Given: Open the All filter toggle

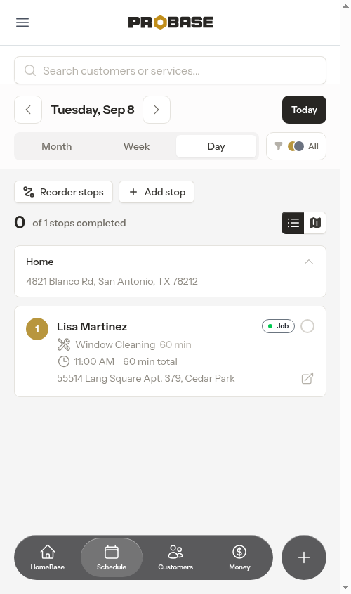Looking at the screenshot, I should click(296, 146).
